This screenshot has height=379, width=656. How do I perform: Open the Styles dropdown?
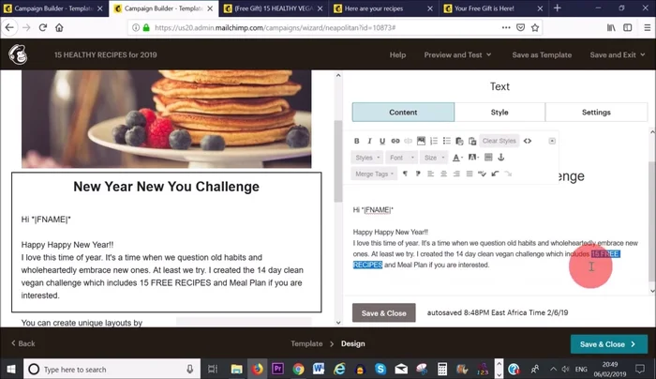tap(366, 158)
